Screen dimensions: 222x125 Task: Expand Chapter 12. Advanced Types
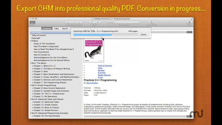click(33, 102)
